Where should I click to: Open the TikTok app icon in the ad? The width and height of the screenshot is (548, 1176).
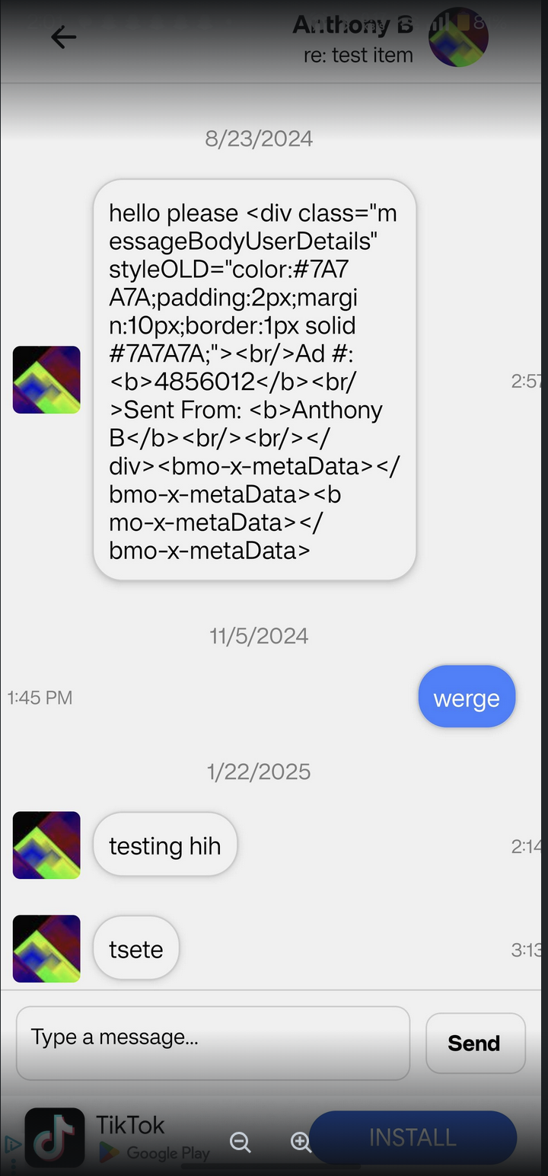(55, 1137)
